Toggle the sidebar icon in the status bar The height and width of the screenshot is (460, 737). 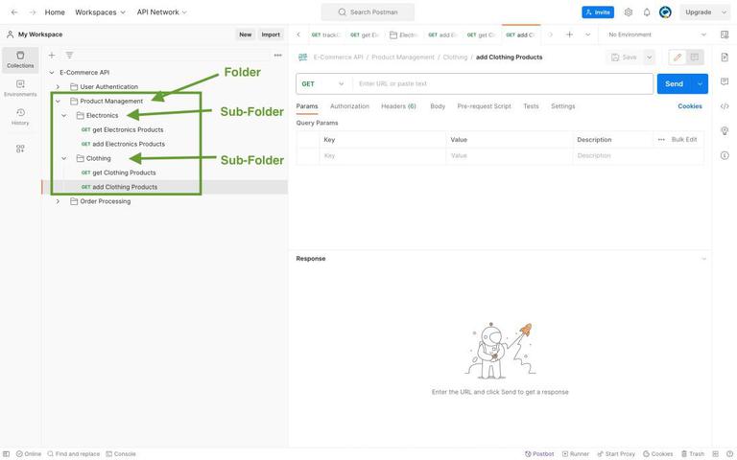[x=6, y=454]
